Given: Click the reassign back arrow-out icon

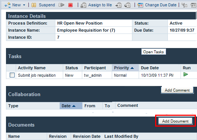Looking at the screenshot, I should (127, 5).
